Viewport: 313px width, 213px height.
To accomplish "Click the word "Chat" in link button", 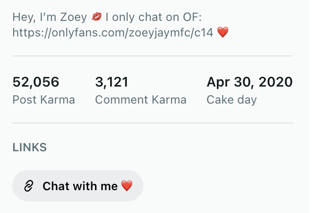I will pos(56,186).
